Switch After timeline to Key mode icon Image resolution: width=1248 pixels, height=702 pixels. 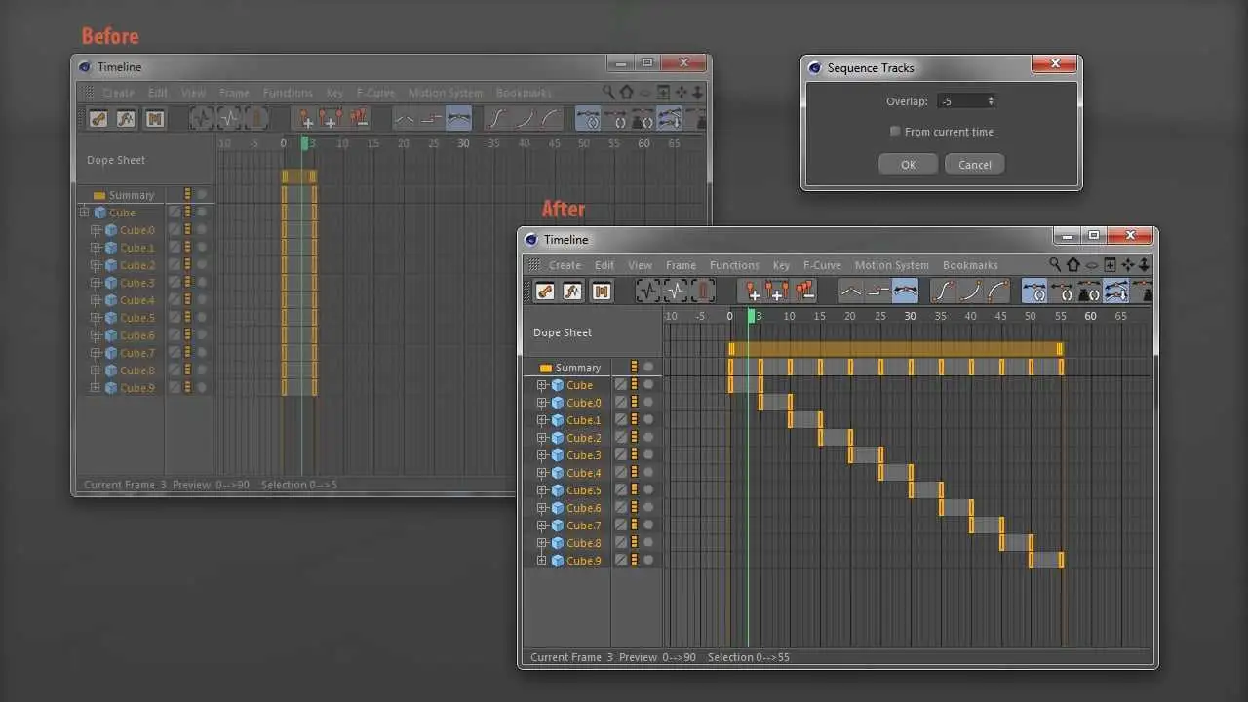[x=545, y=291]
